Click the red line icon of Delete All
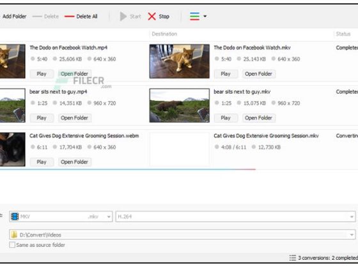Viewport: 358px width, 268px height. click(x=70, y=17)
